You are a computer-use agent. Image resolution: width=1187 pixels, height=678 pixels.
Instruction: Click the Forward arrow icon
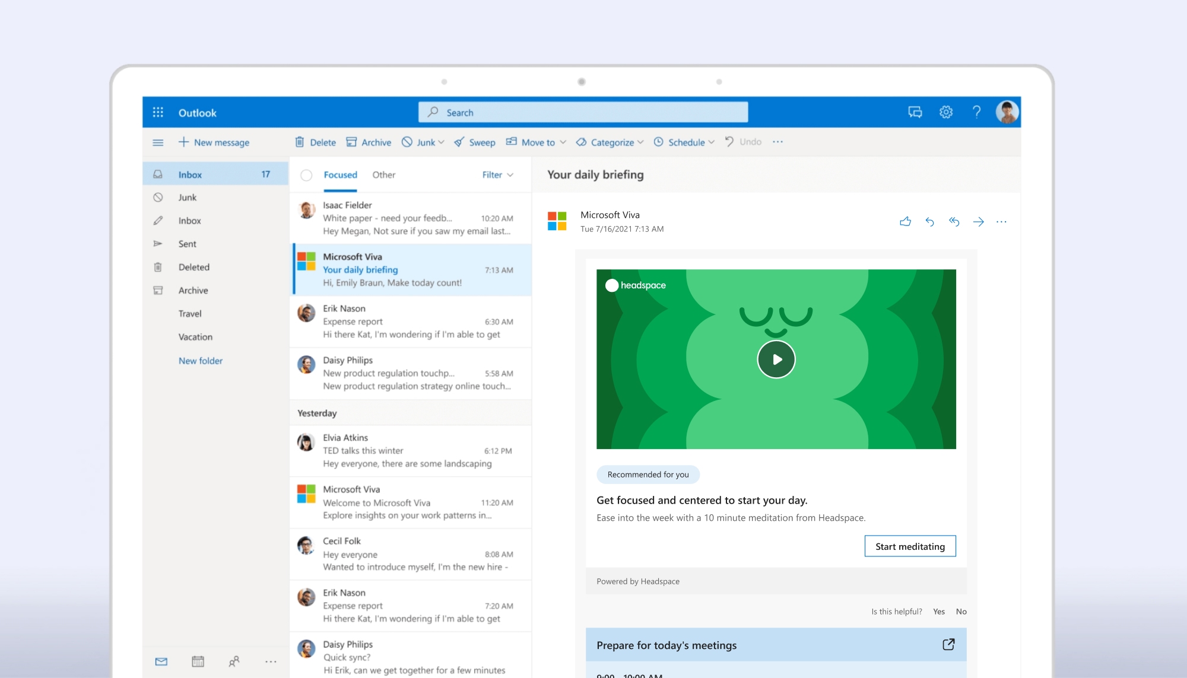978,222
